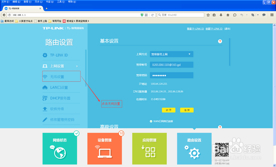Open the 设备管理 tile
The image size is (276, 167).
(105, 148)
